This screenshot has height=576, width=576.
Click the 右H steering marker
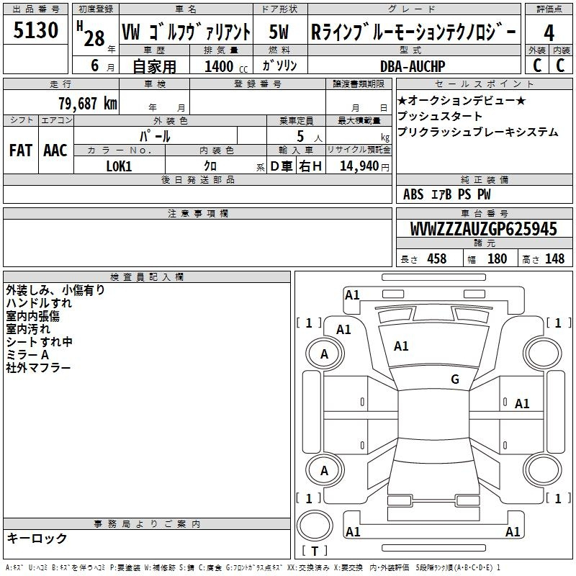(310, 166)
